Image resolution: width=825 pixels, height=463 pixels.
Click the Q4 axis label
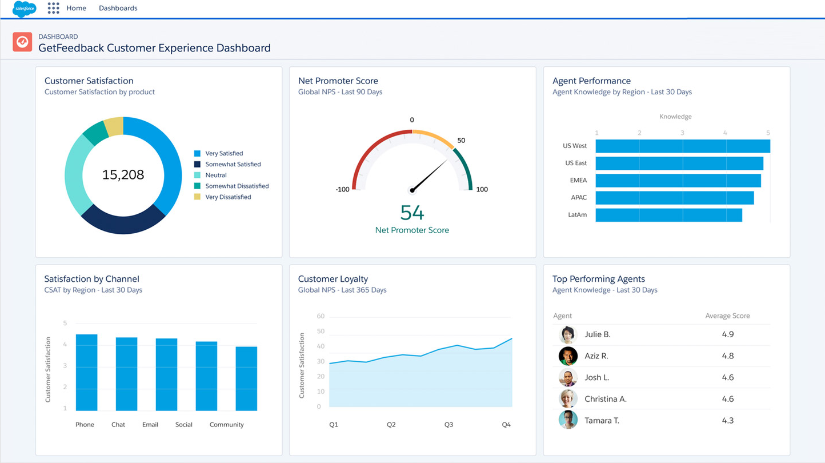pyautogui.click(x=506, y=425)
